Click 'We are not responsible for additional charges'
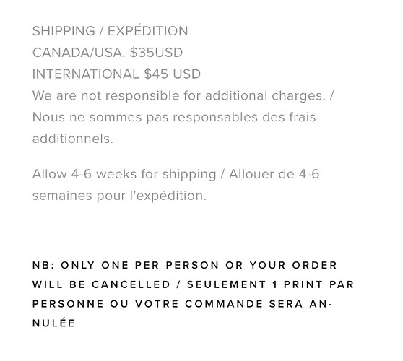 click(179, 96)
